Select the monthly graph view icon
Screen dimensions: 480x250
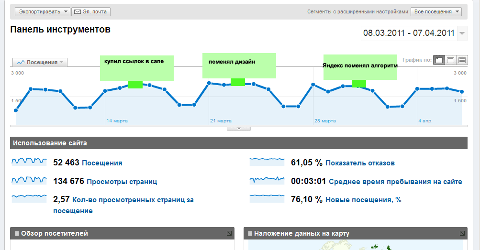pyautogui.click(x=462, y=60)
